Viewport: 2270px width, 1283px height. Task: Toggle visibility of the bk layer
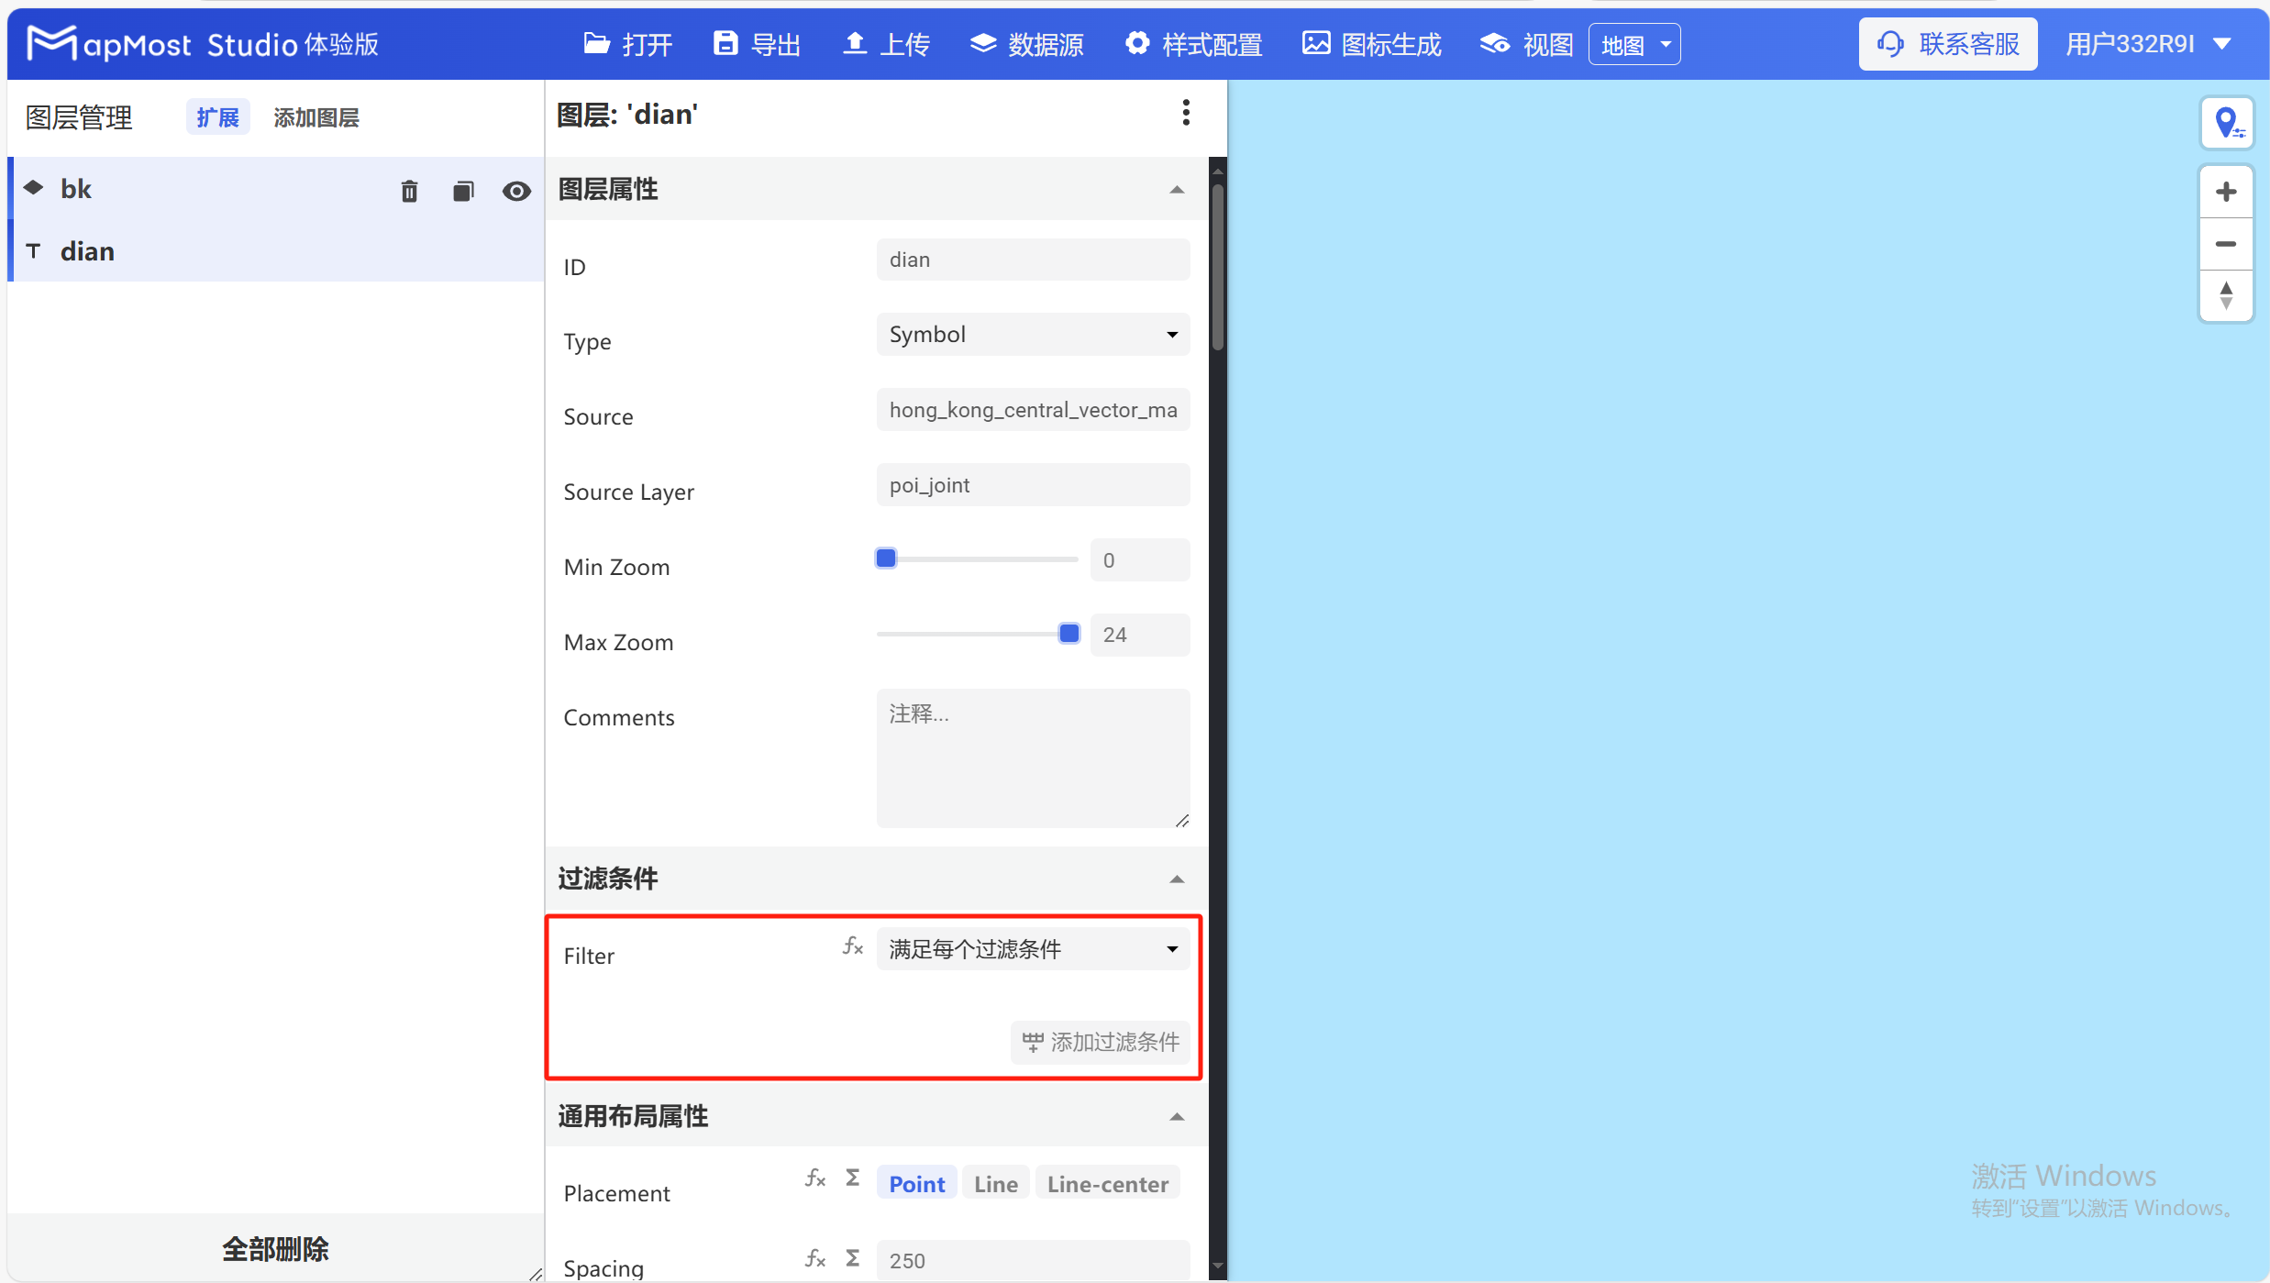(516, 191)
